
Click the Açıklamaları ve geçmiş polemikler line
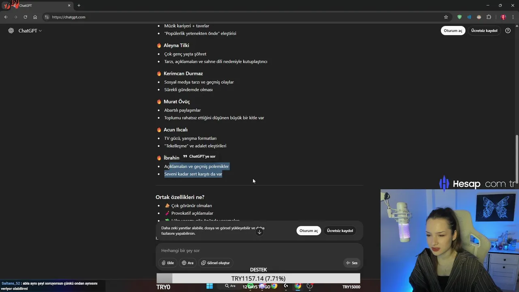(x=197, y=166)
